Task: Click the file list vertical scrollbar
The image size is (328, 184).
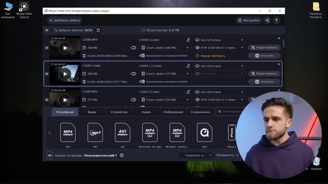Action: tap(283, 43)
